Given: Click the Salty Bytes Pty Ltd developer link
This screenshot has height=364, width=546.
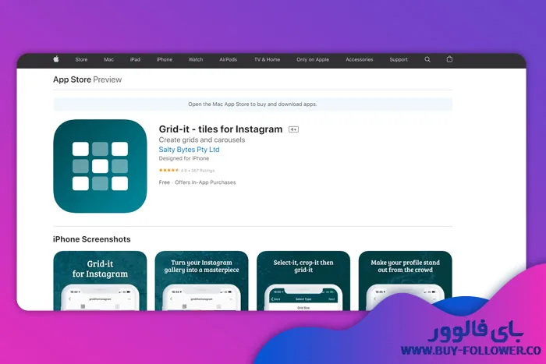Looking at the screenshot, I should tap(189, 150).
